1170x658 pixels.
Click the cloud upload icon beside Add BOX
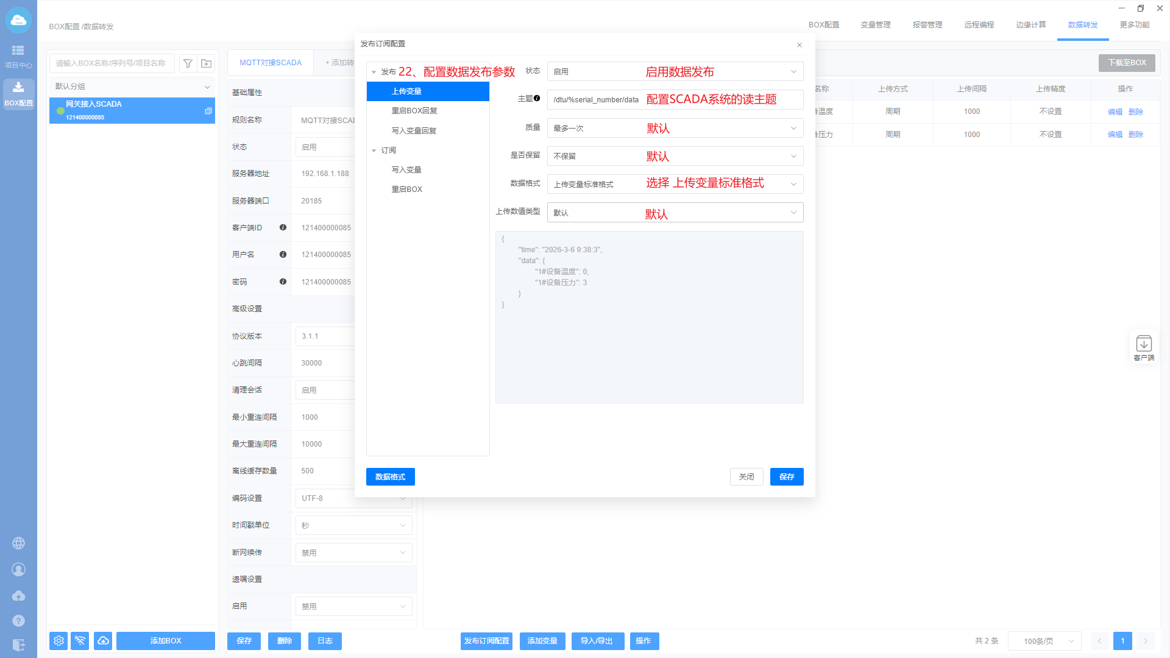pos(103,641)
